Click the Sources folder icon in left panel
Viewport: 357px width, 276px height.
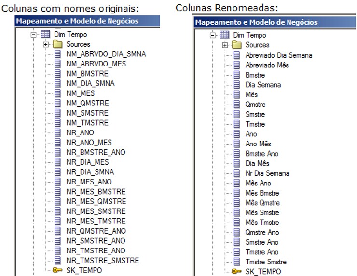pyautogui.click(x=58, y=44)
